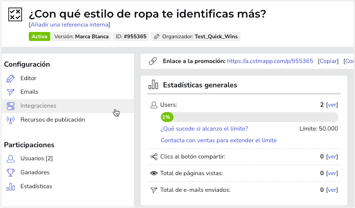Open the promotion link a.cstmapp.com/p/955365
Viewport: 355px width, 208px height.
tap(270, 61)
